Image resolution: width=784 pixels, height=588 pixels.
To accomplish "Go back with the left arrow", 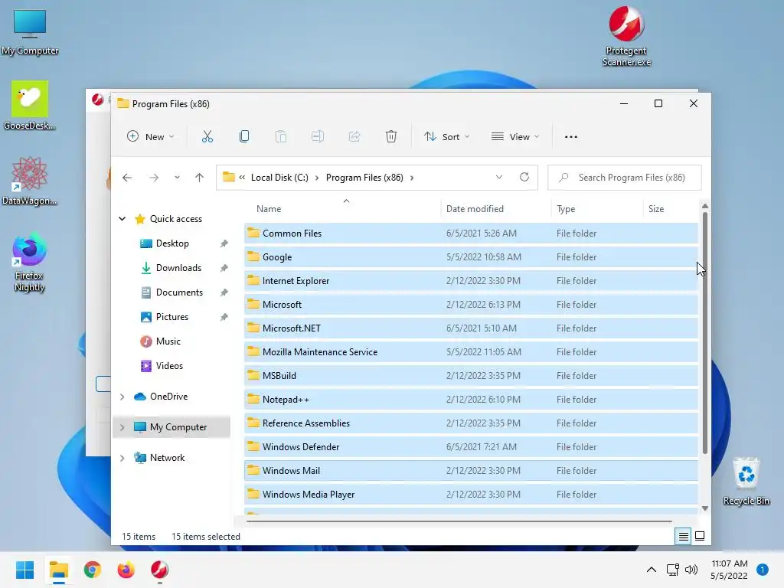I will click(x=127, y=178).
